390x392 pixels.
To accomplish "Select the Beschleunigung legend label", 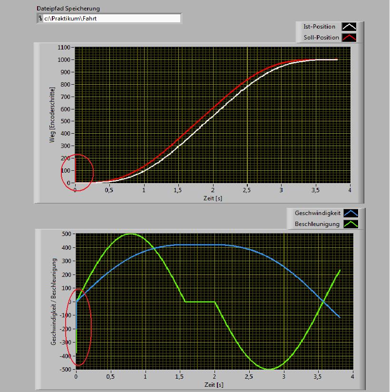I will click(317, 224).
